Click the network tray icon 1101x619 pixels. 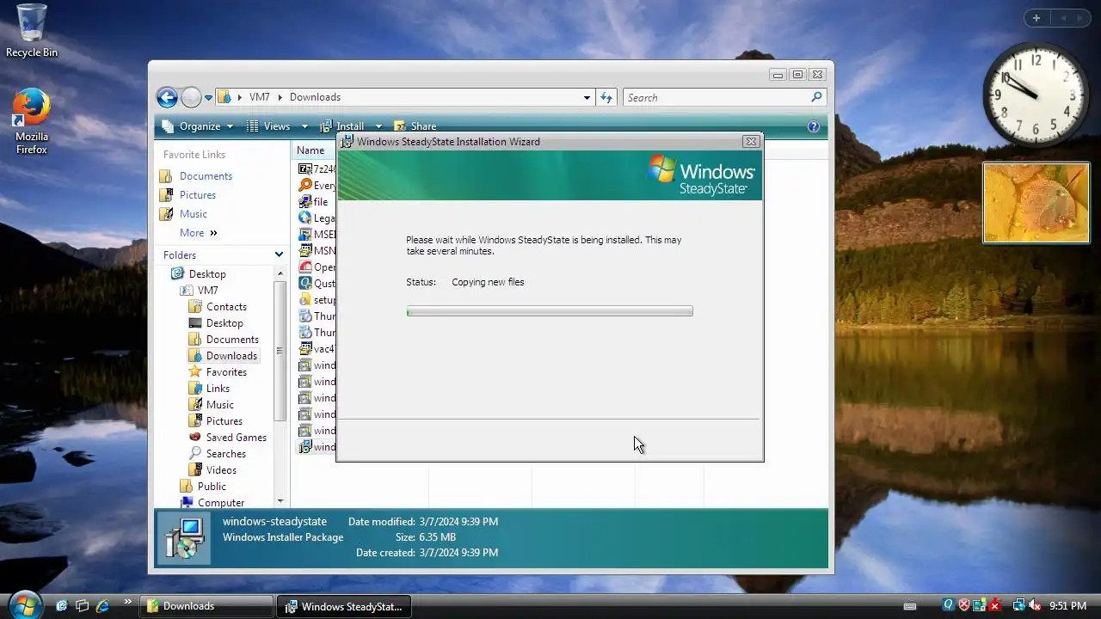tap(1019, 606)
